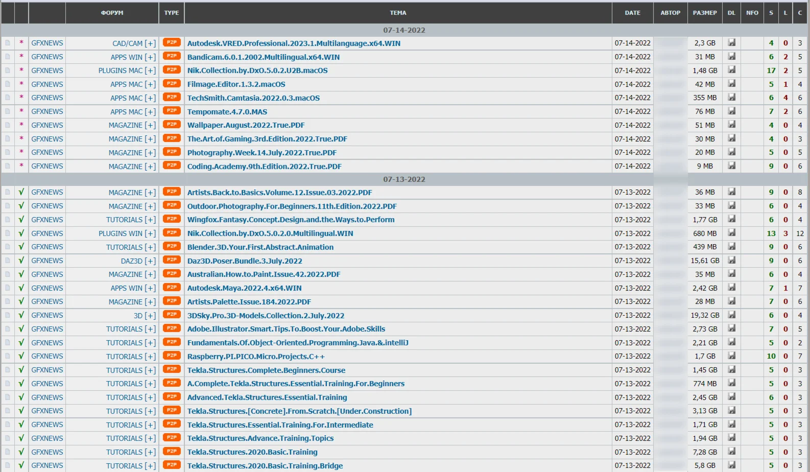Expand the [+] beside 3D in the 3DSky.Pro row
Image resolution: width=810 pixels, height=472 pixels.
point(150,316)
